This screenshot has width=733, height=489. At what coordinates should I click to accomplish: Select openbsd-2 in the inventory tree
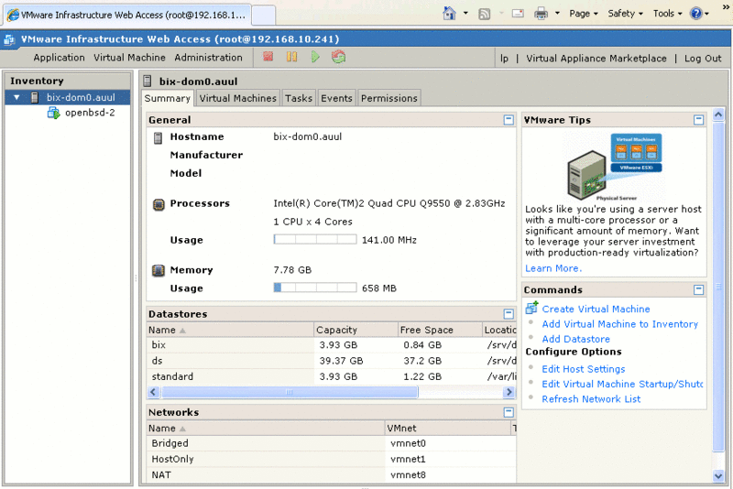point(90,113)
